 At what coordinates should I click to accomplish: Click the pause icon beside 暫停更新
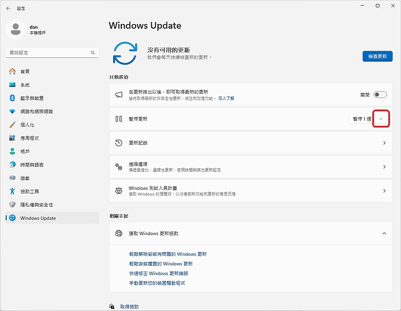(x=119, y=119)
